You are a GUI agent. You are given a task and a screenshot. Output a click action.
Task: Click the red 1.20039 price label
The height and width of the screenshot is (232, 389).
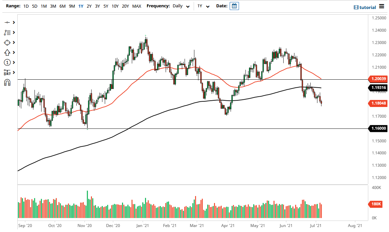(x=378, y=79)
